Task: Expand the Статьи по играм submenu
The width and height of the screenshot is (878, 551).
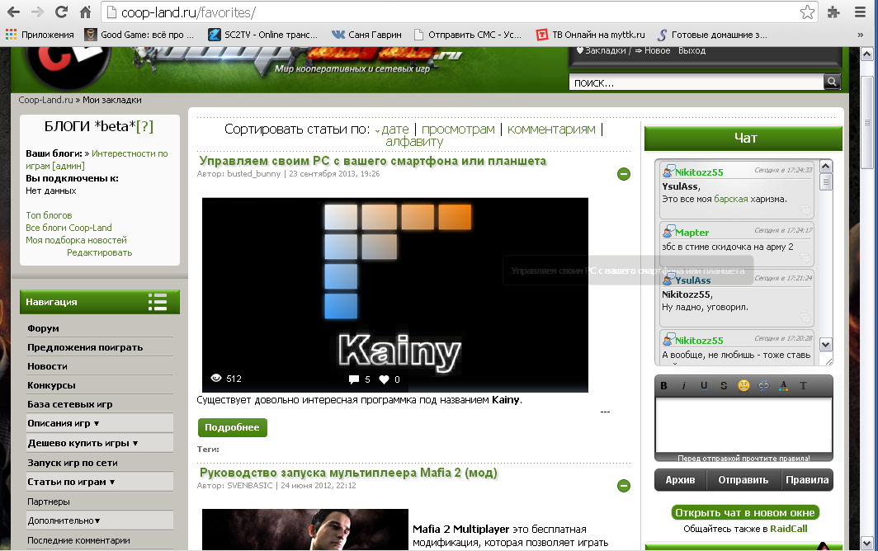Action: 100,482
